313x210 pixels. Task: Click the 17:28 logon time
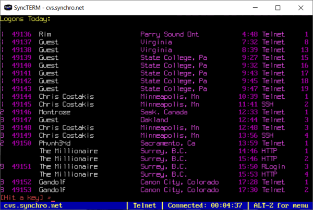pyautogui.click(x=248, y=182)
